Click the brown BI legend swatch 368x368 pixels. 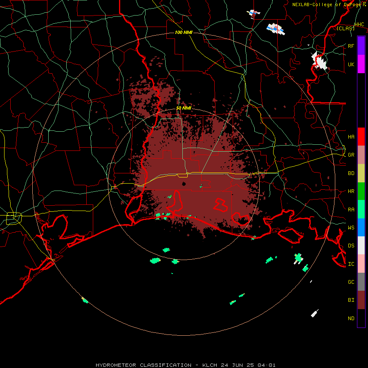click(x=361, y=300)
